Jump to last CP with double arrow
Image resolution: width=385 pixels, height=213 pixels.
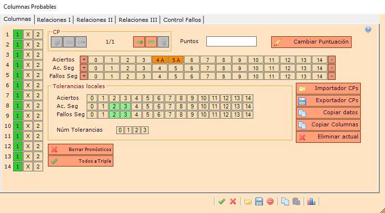pos(151,42)
